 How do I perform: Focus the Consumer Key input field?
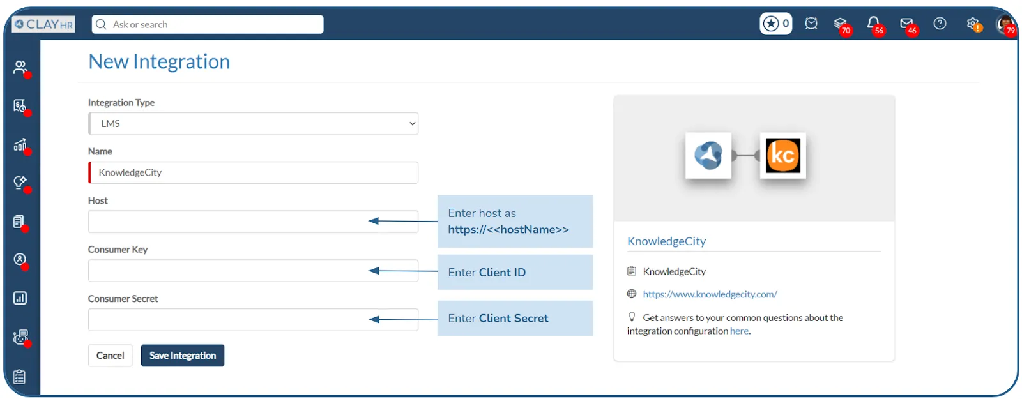tap(254, 271)
